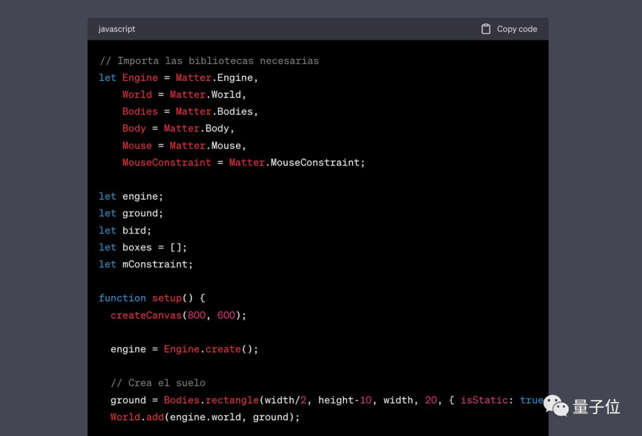Click the let bird; declaration line
This screenshot has height=436, width=642.
pos(125,230)
